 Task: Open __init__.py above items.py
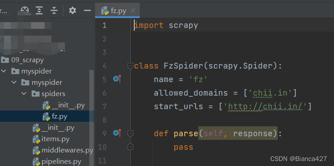58,128
